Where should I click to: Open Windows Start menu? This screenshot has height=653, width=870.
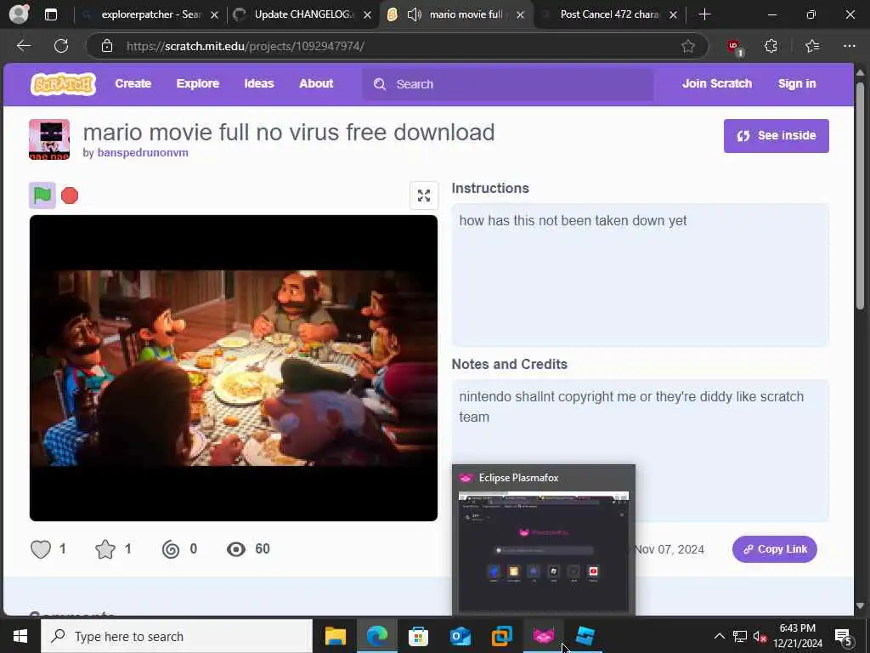pyautogui.click(x=20, y=636)
